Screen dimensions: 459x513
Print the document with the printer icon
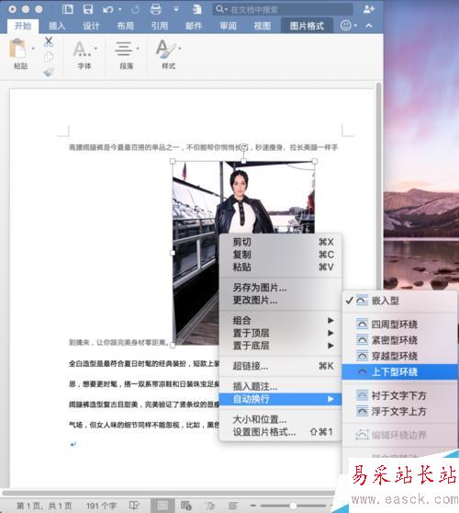point(156,9)
